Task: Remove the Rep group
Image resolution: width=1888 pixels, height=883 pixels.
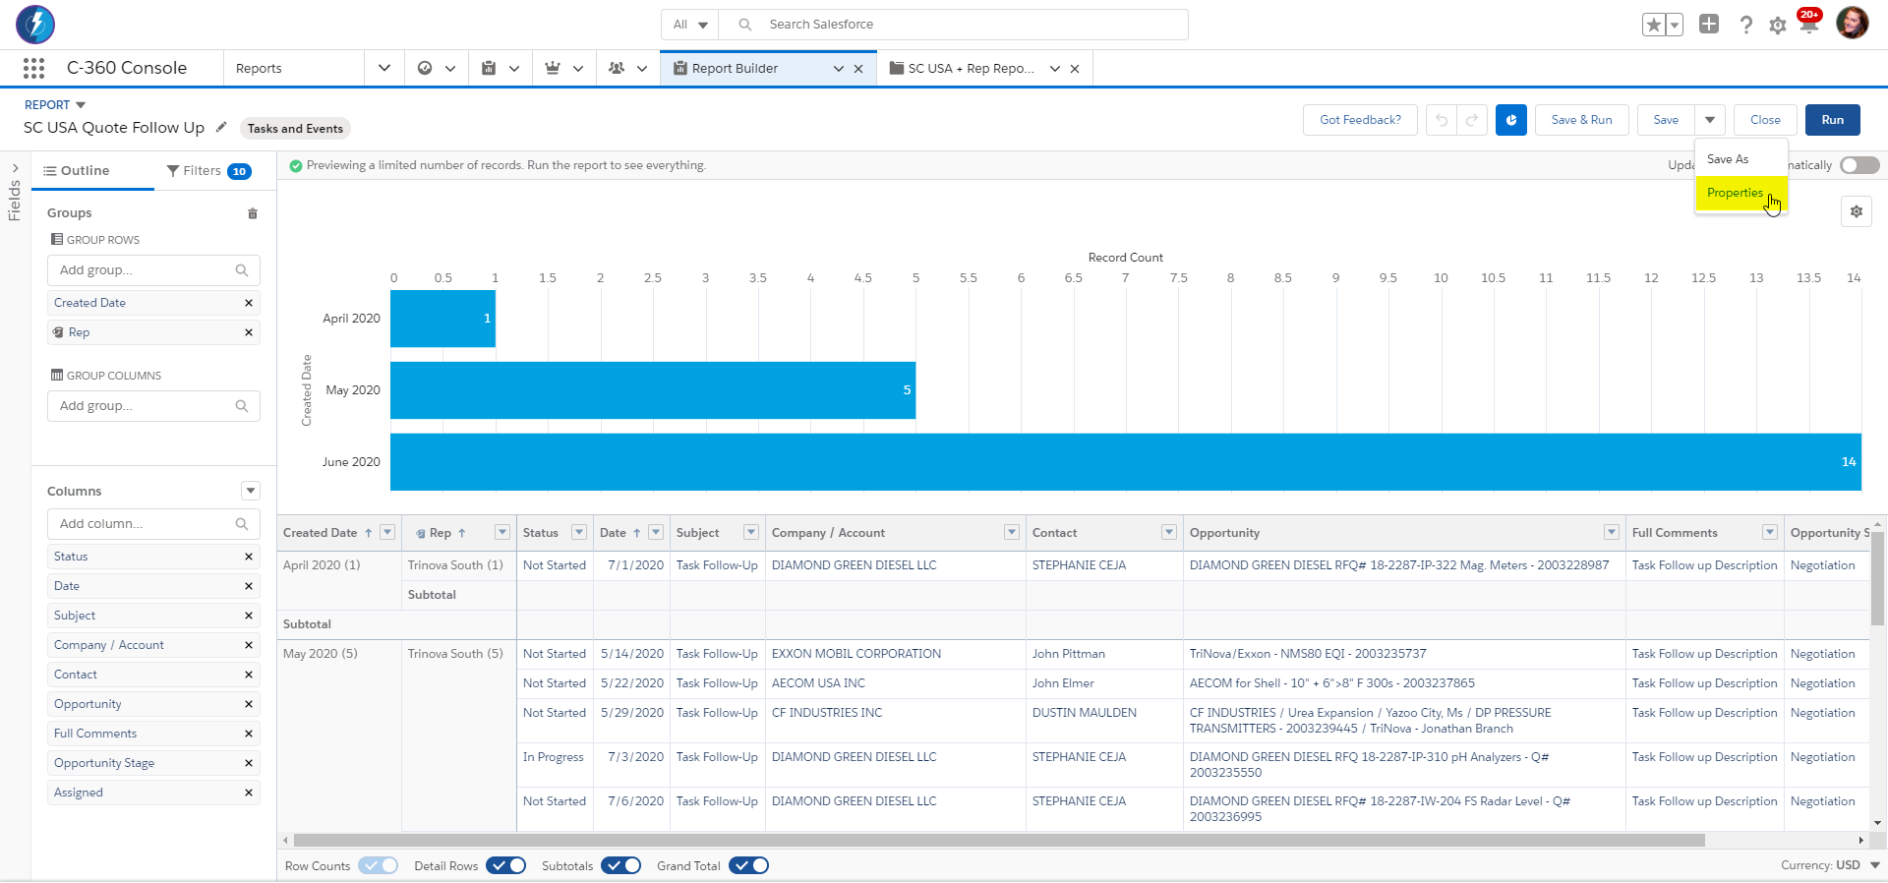Action: click(249, 332)
